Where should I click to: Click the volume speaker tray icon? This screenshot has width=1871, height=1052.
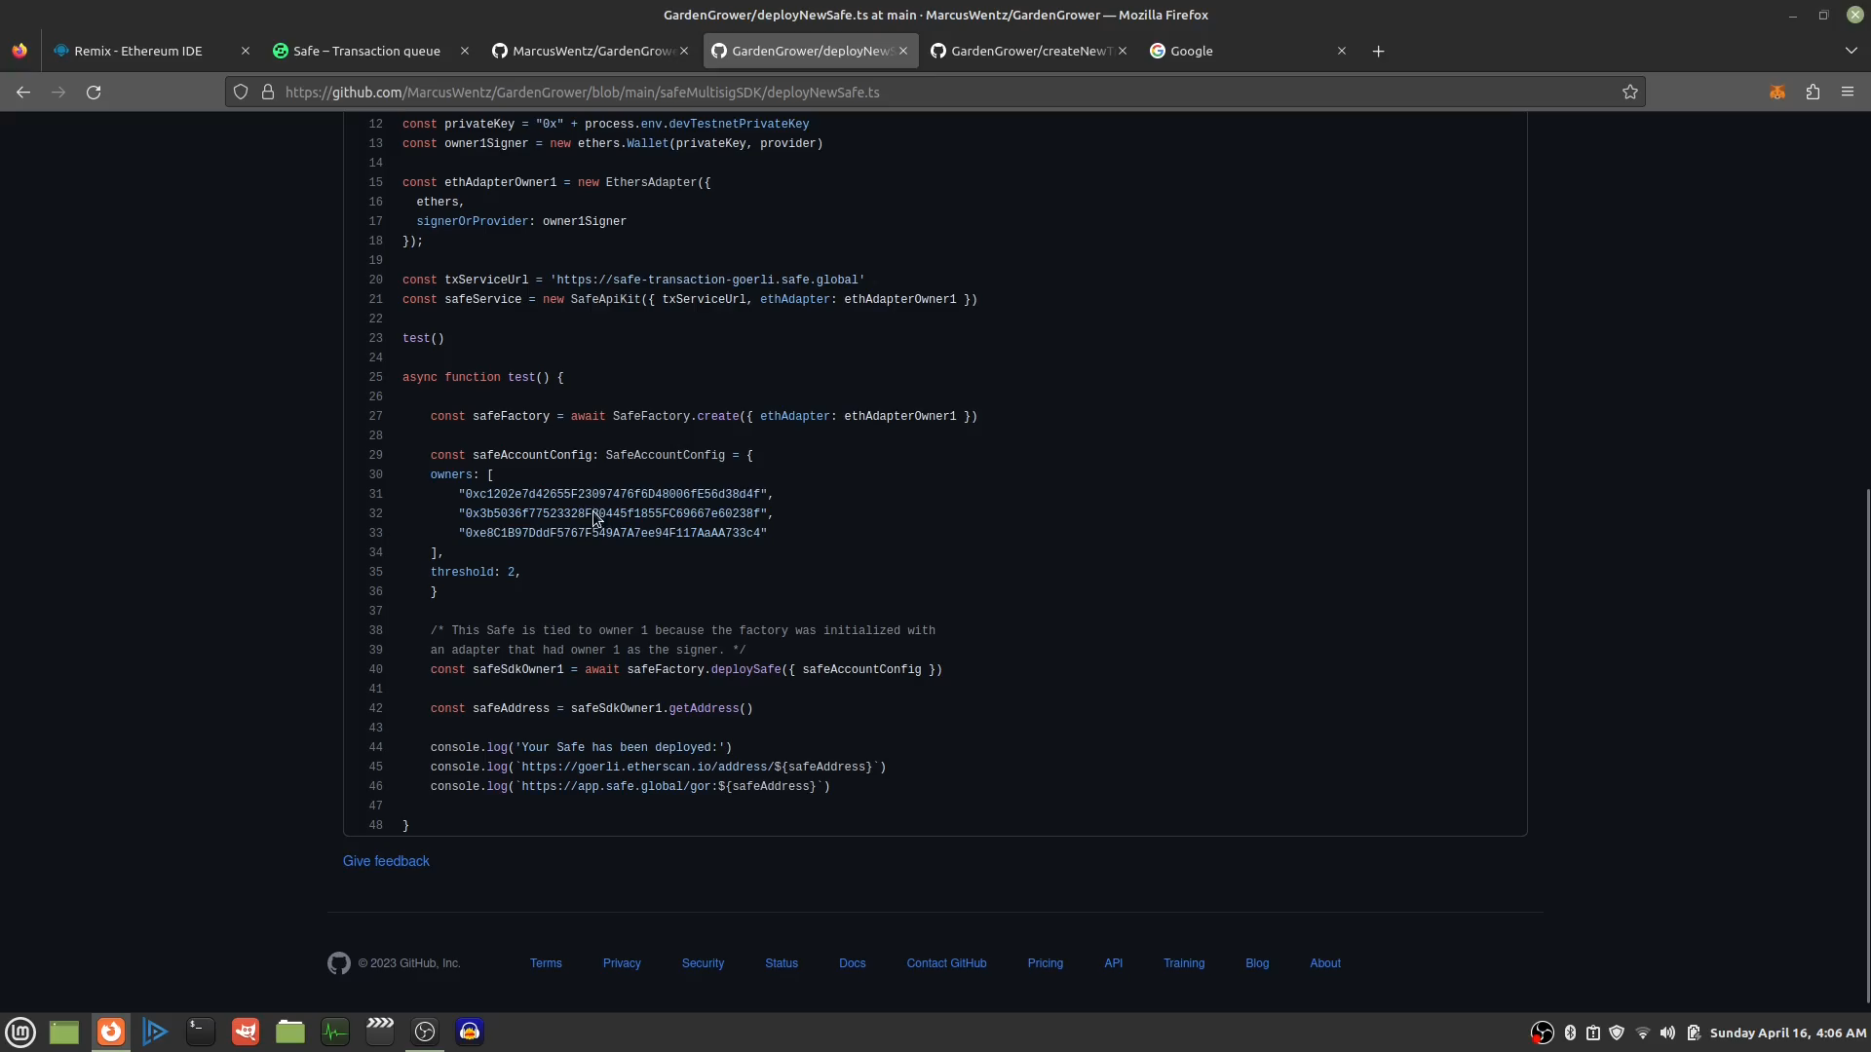[1667, 1033]
